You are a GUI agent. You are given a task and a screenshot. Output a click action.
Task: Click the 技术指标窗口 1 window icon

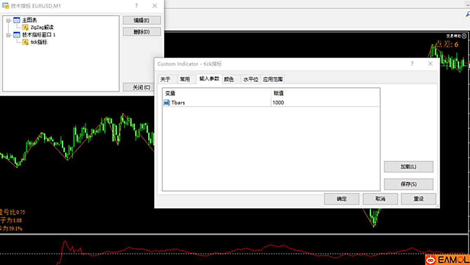tap(17, 35)
